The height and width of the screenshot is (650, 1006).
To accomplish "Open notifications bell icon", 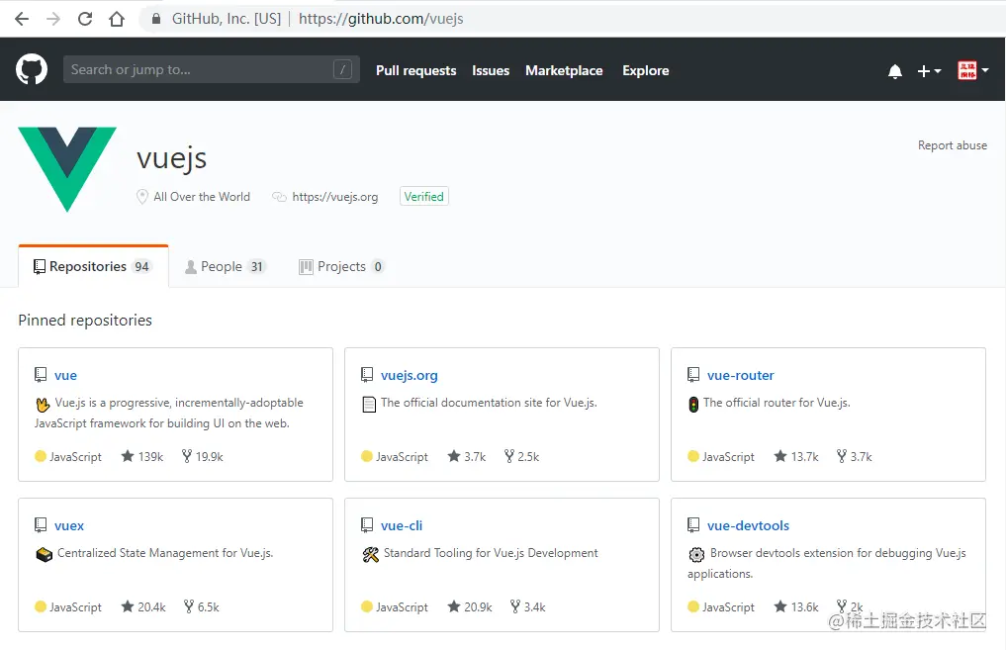I will 895,70.
